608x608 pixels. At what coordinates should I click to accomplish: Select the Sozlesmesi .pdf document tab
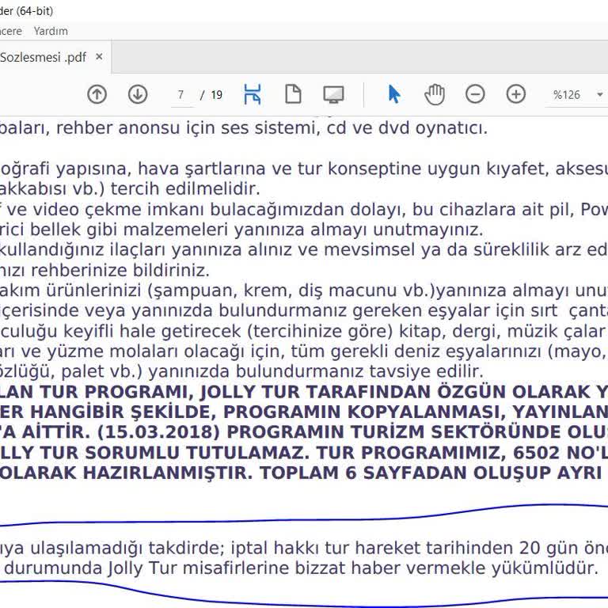coord(43,57)
